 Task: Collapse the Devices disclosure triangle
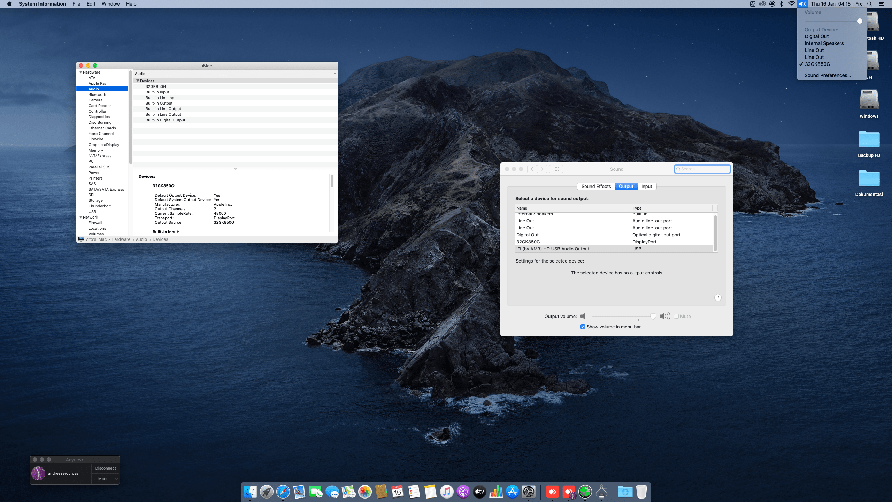pyautogui.click(x=138, y=81)
